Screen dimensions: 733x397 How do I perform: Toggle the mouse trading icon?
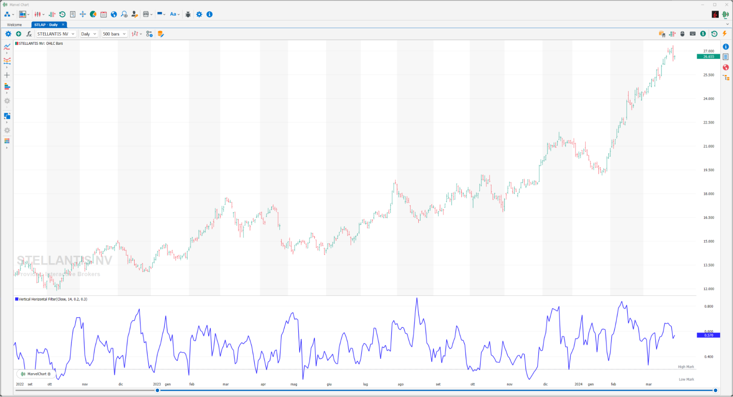682,34
